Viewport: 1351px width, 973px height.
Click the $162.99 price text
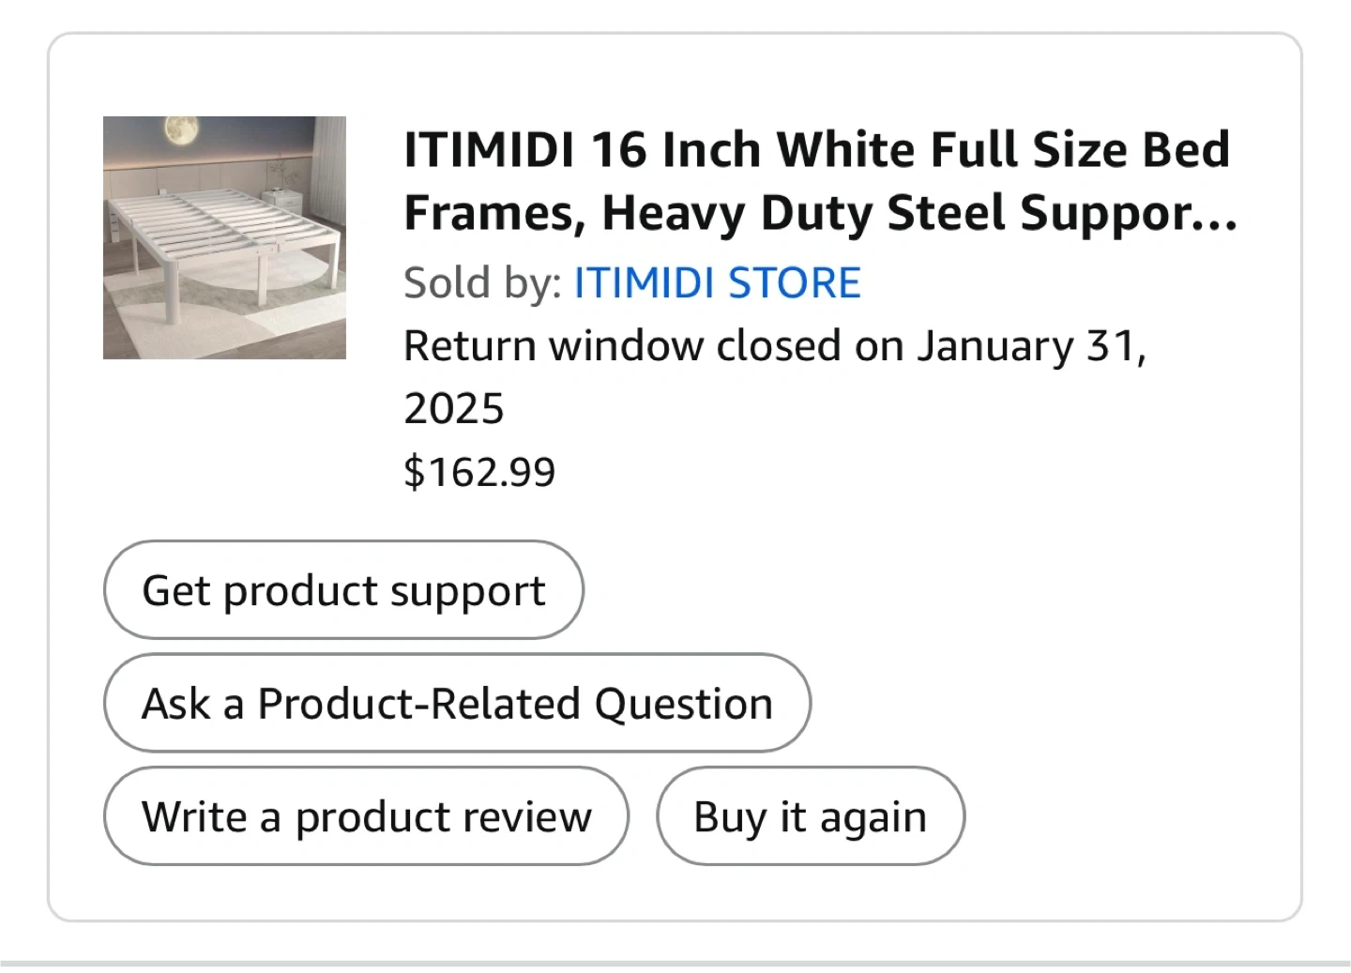point(479,472)
